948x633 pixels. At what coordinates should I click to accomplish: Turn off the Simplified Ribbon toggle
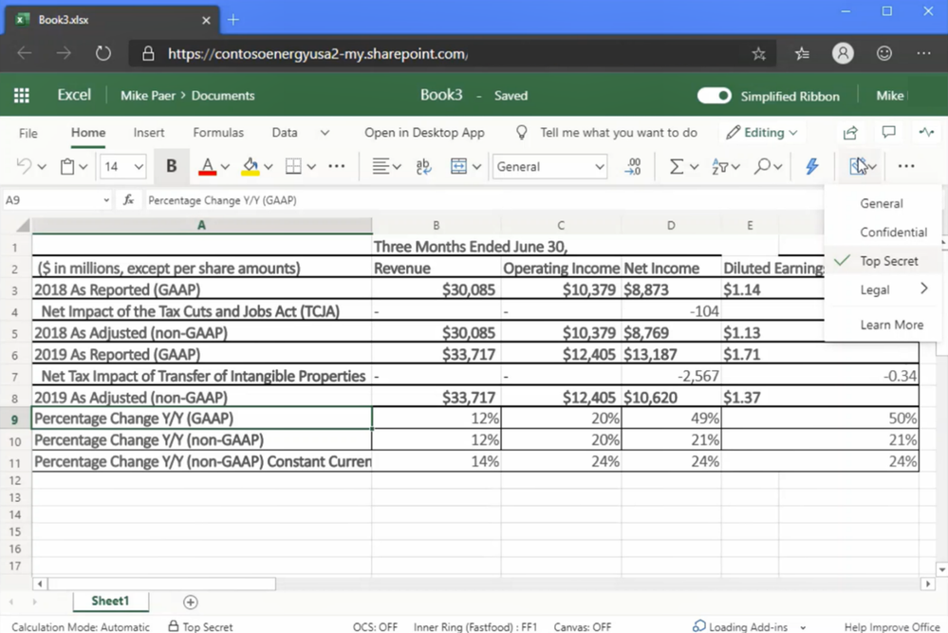click(714, 95)
